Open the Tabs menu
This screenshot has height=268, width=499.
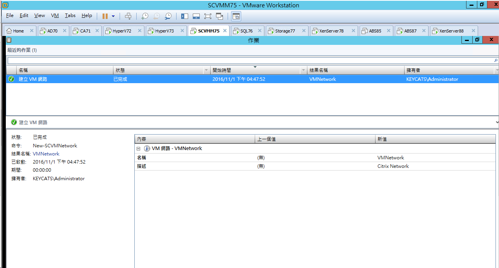pos(70,15)
